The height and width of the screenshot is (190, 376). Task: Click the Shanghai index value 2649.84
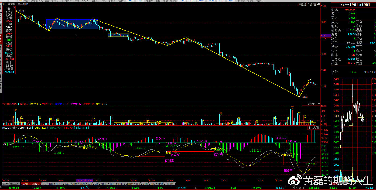14,188
